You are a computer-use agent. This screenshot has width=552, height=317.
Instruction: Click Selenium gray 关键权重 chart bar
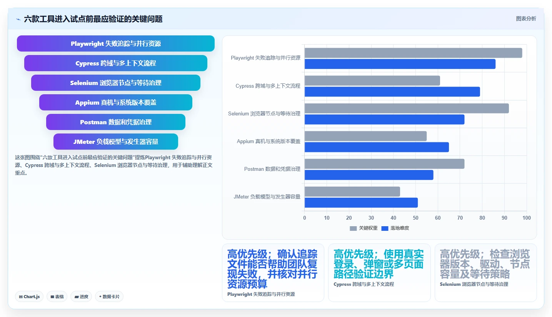point(407,108)
